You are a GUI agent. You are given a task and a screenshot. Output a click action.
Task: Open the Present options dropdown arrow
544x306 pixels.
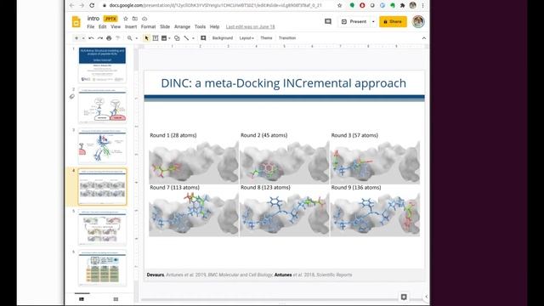click(373, 21)
